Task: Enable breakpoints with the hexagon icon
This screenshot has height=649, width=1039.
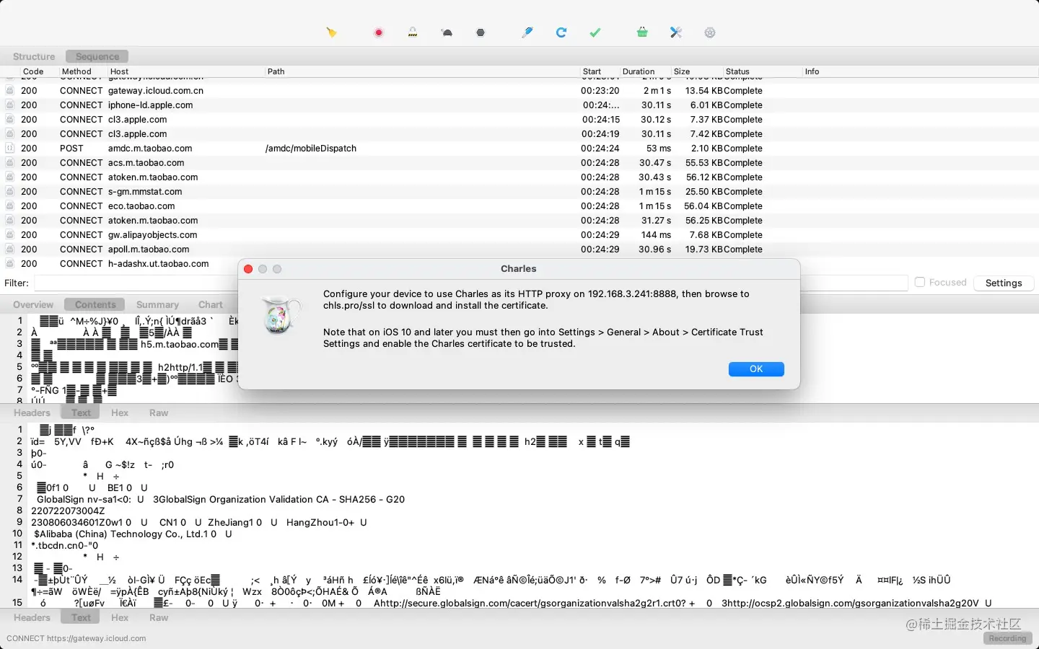Action: tap(481, 32)
